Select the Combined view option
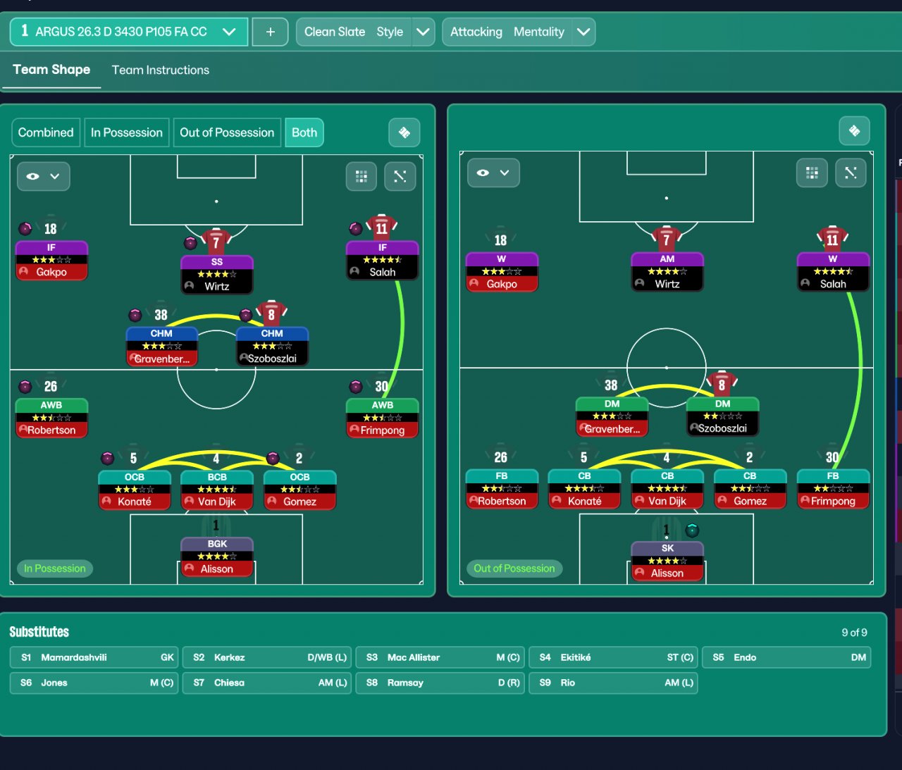Screen dimensions: 902x770 click(46, 132)
